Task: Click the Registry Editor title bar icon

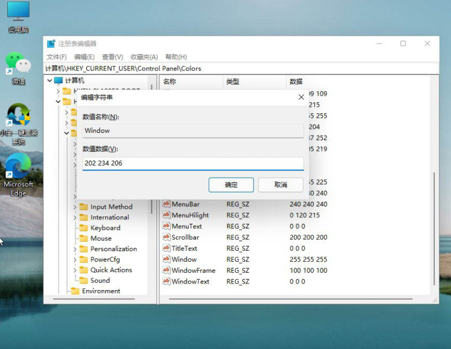Action: pos(51,43)
